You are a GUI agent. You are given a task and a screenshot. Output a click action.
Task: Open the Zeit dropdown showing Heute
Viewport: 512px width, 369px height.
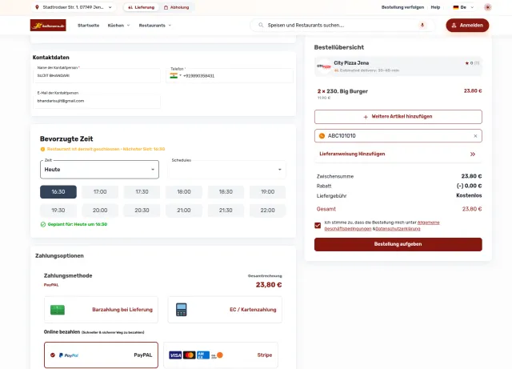99,170
